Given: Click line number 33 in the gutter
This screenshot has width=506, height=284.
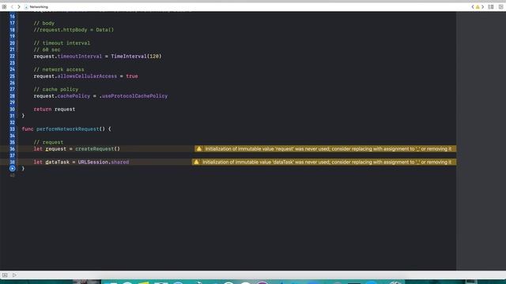Looking at the screenshot, I should click(13, 129).
